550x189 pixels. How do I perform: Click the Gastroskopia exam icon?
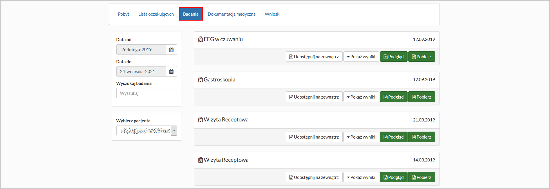tap(200, 80)
